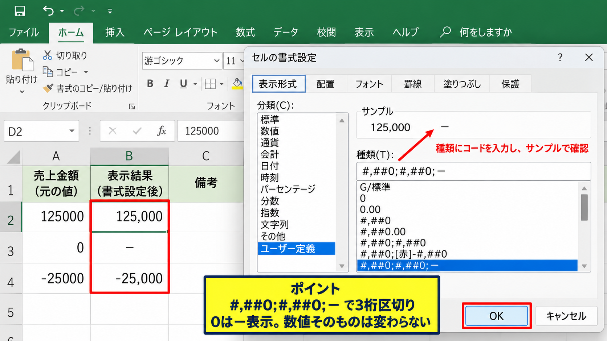This screenshot has height=341, width=607.
Task: Open the コピー dropdown arrow
Action: pos(86,72)
